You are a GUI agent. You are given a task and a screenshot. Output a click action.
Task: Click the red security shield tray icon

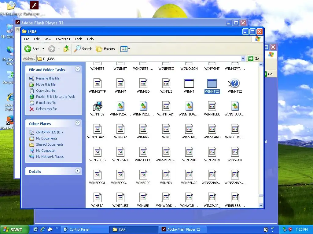tap(290, 229)
